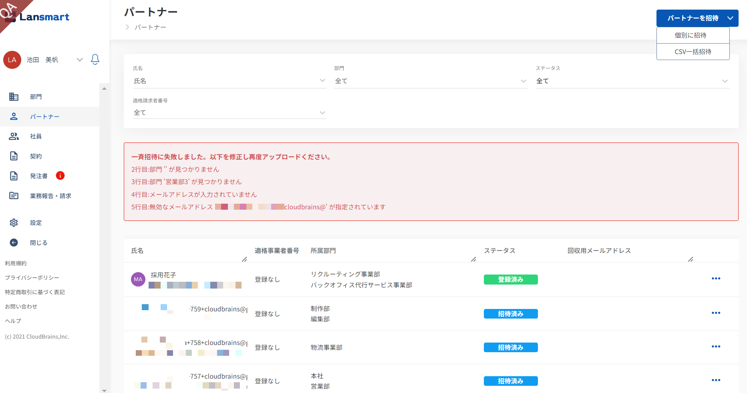Click the error line for 4行目
747x393 pixels.
click(x=194, y=194)
